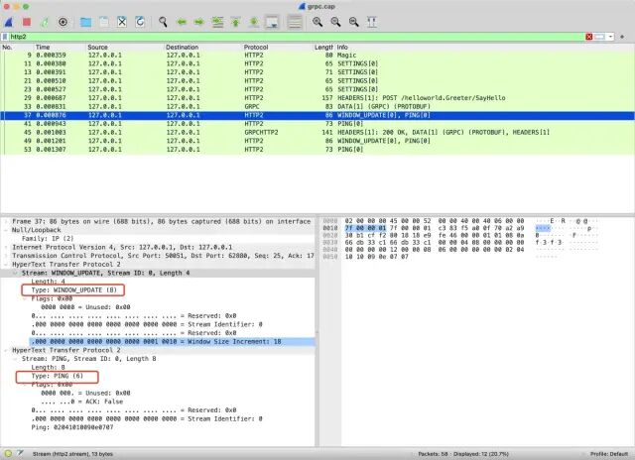Expand the Frame 37 tree node
The image size is (635, 460).
[6, 222]
